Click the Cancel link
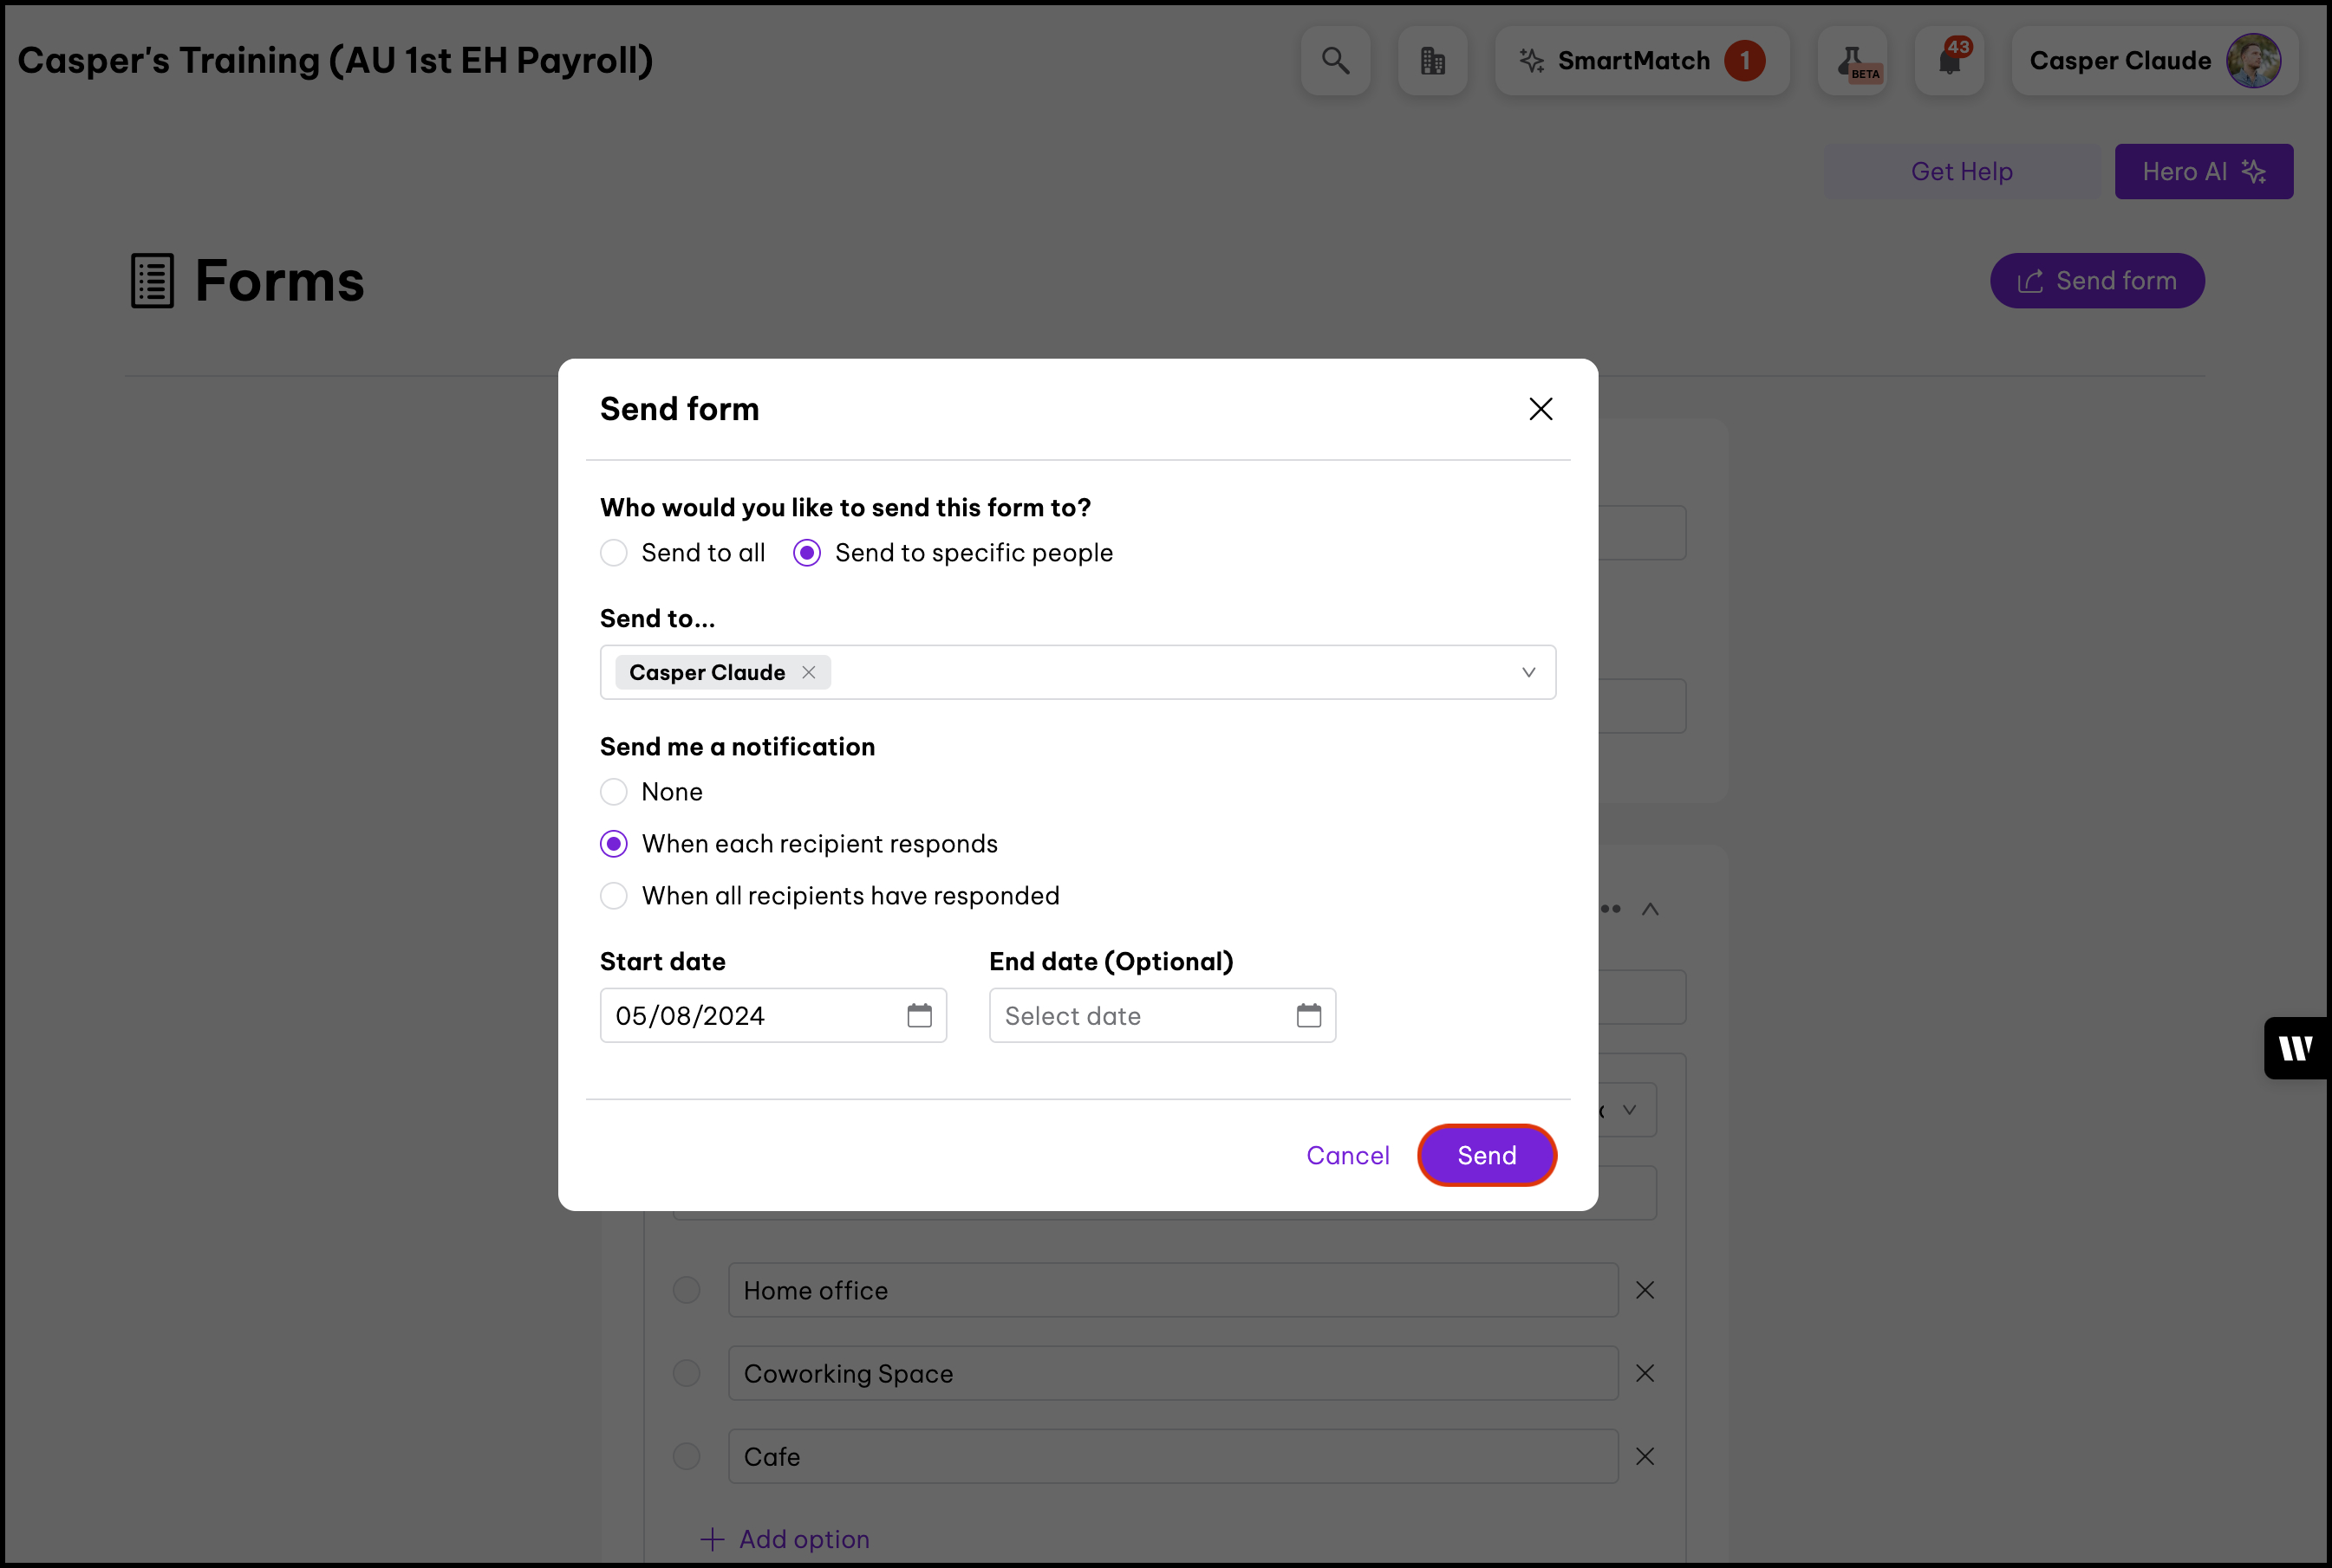Image resolution: width=2332 pixels, height=1568 pixels. tap(1346, 1156)
